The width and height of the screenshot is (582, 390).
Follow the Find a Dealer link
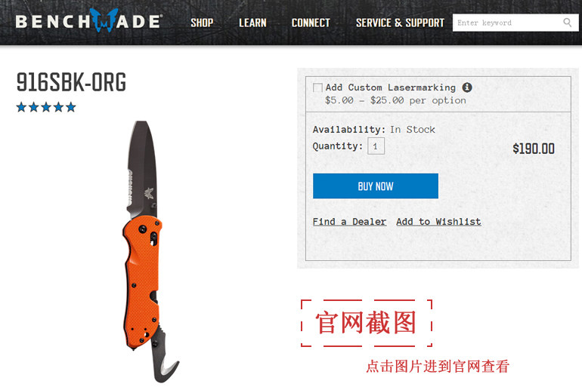[x=349, y=222]
